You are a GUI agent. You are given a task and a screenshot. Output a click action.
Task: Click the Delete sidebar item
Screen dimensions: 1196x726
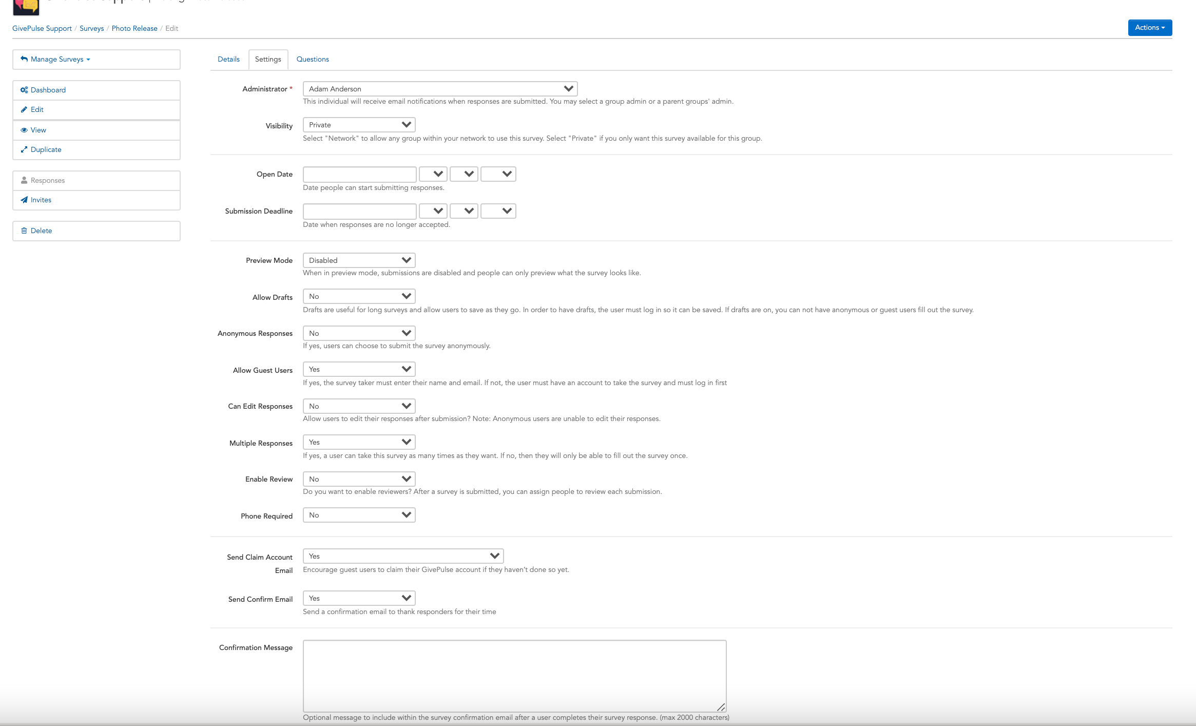pos(97,231)
